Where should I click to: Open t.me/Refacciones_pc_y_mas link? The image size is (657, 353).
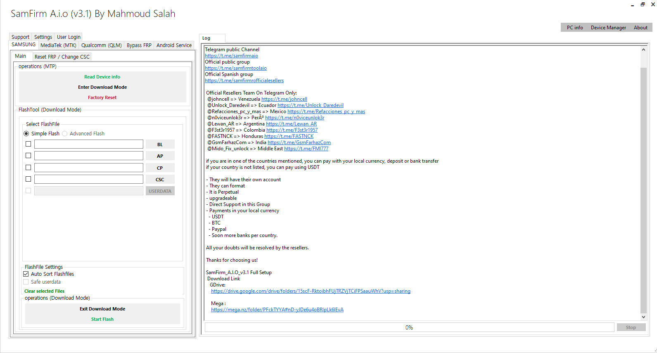click(326, 111)
